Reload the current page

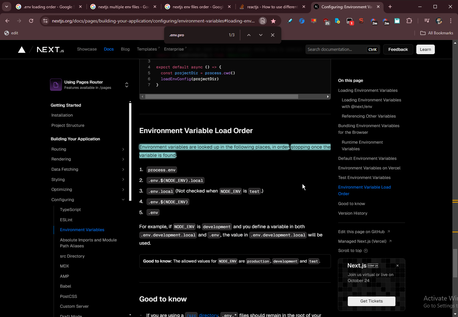31,21
